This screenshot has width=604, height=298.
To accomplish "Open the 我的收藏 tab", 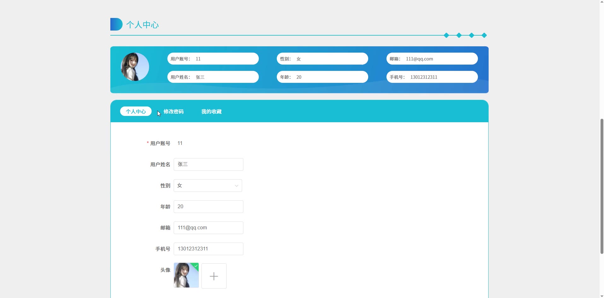I will coord(211,112).
